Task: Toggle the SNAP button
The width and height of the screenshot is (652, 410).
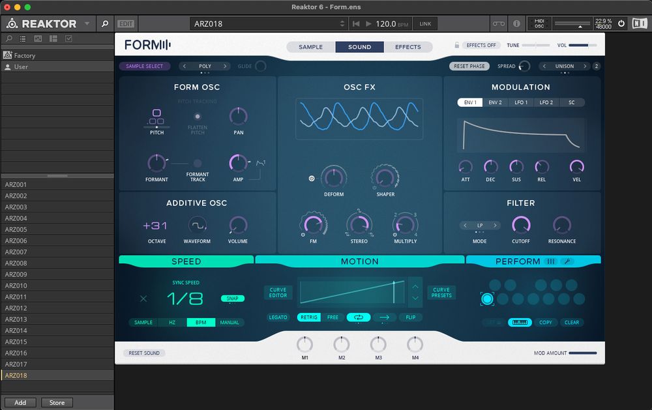Action: pos(233,299)
